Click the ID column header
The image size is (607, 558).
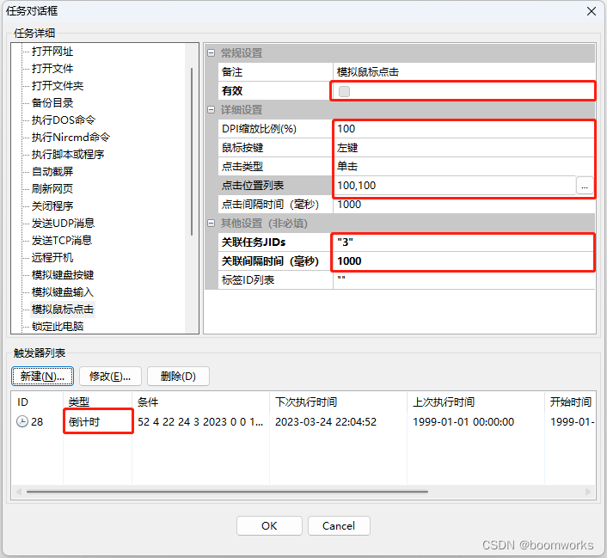(x=37, y=402)
